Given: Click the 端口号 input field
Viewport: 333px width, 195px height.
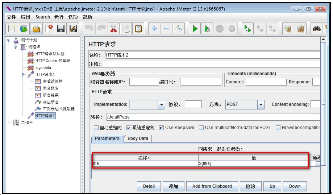Looking at the screenshot, I should pyautogui.click(x=200, y=82).
